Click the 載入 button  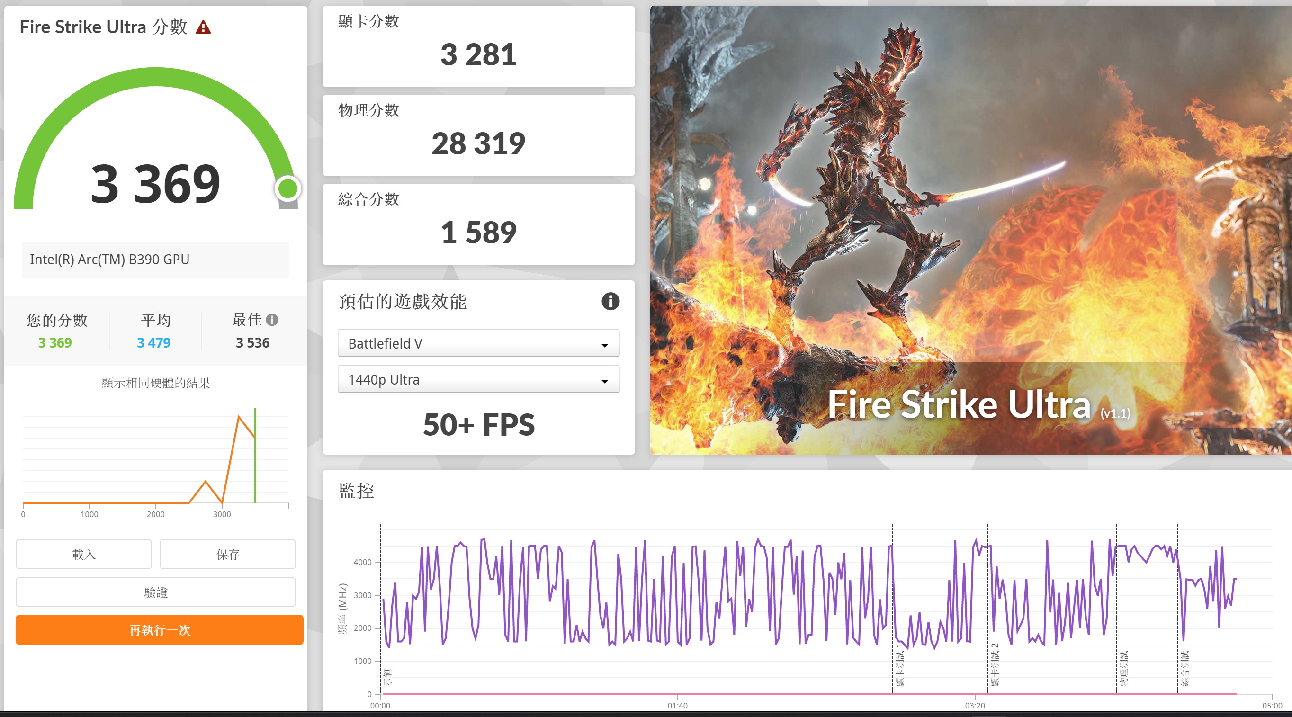pos(84,554)
